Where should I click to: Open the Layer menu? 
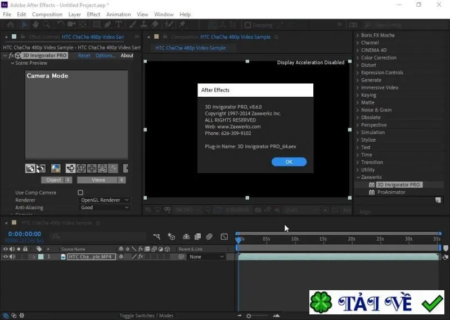click(x=75, y=15)
